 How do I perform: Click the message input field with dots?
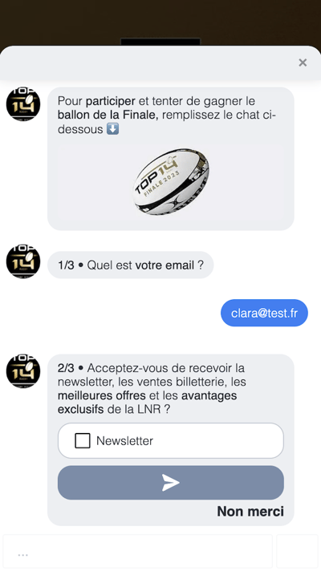138,551
